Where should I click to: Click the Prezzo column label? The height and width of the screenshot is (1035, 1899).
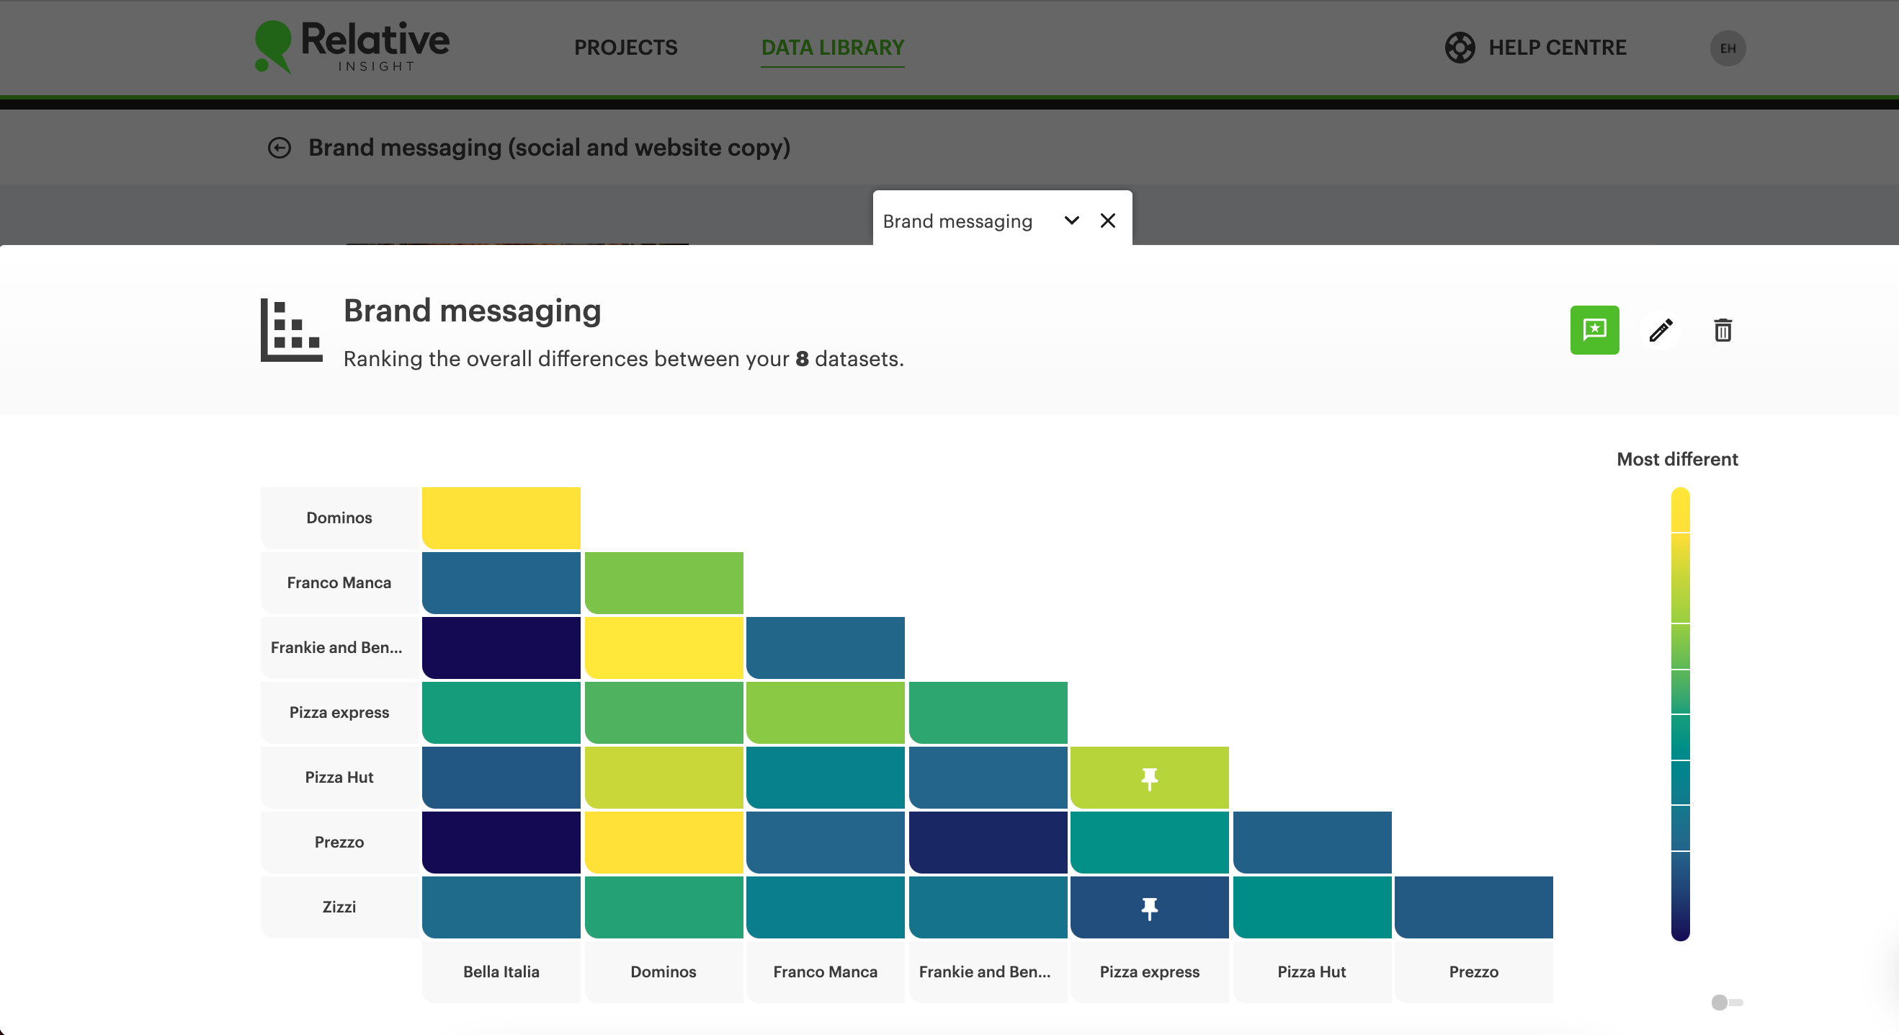click(x=1474, y=972)
